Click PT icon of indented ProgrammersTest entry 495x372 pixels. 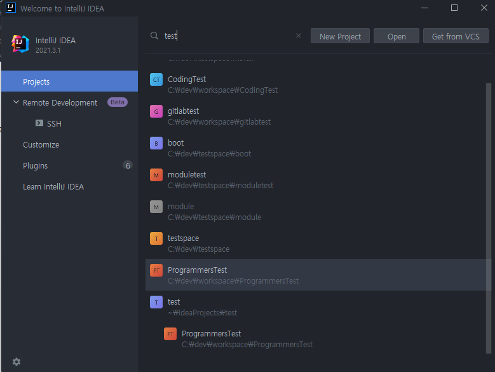(x=170, y=334)
